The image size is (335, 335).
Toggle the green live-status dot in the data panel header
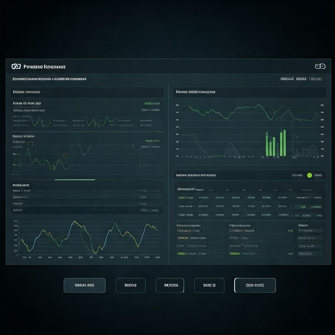[309, 175]
